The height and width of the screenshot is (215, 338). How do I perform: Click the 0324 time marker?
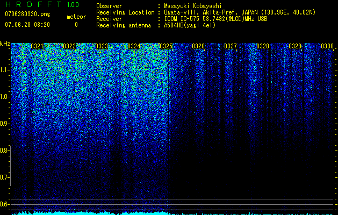[134, 46]
